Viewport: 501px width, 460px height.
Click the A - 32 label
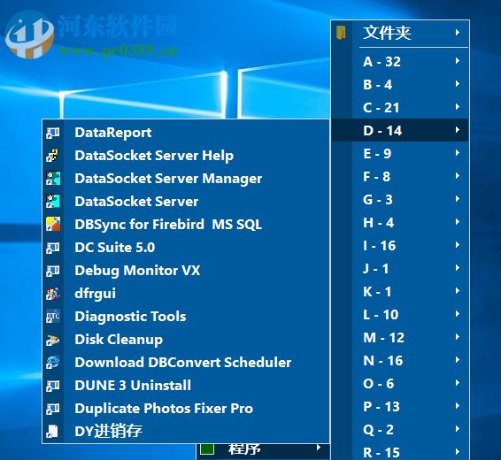point(382,62)
